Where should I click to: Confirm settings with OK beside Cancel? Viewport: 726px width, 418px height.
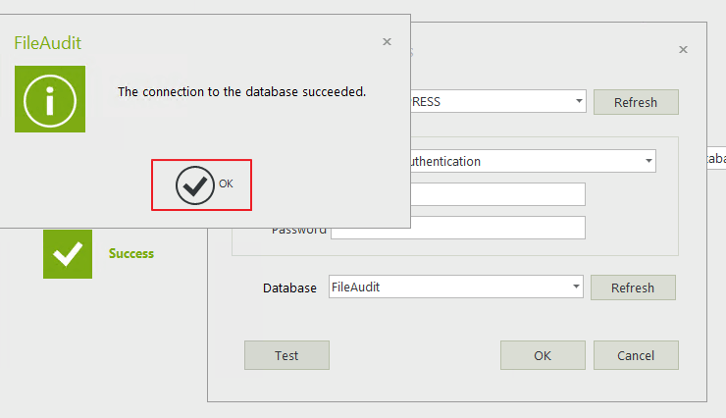coord(543,355)
